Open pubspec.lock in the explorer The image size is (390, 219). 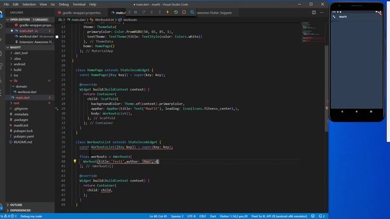point(23,131)
